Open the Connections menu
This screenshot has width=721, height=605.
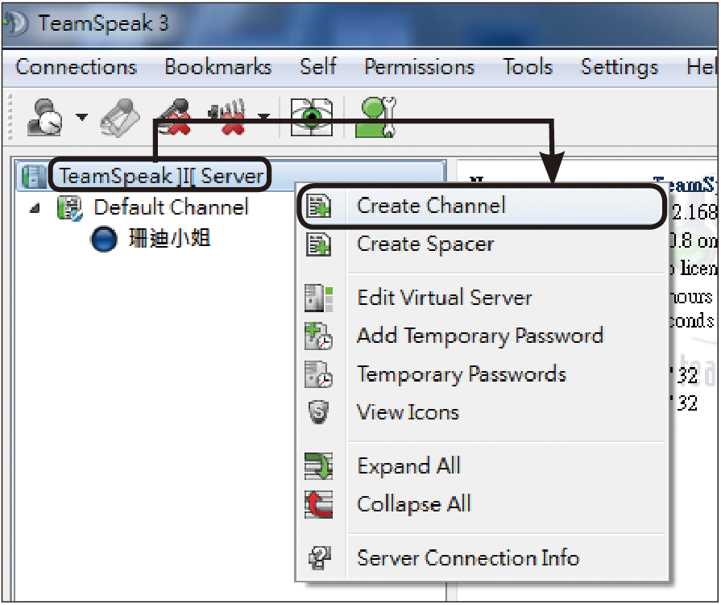click(x=76, y=67)
